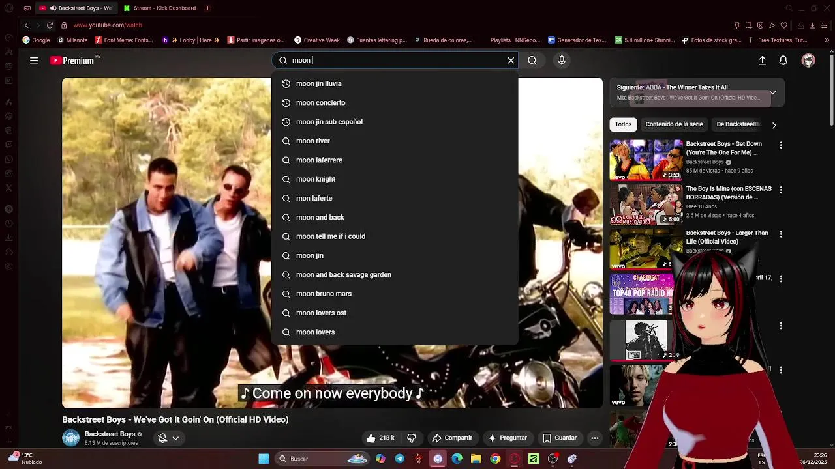
Task: Clear the search box with X
Action: coord(511,60)
